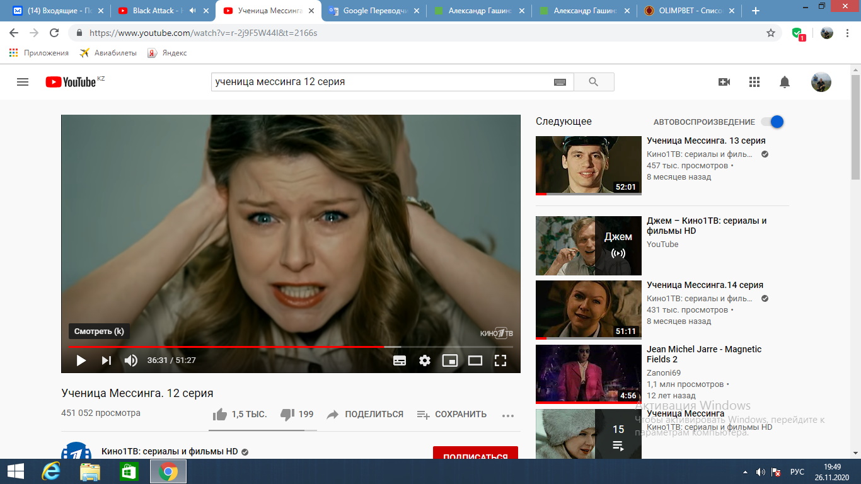
Task: Click the browser address bar URL
Action: click(204, 33)
